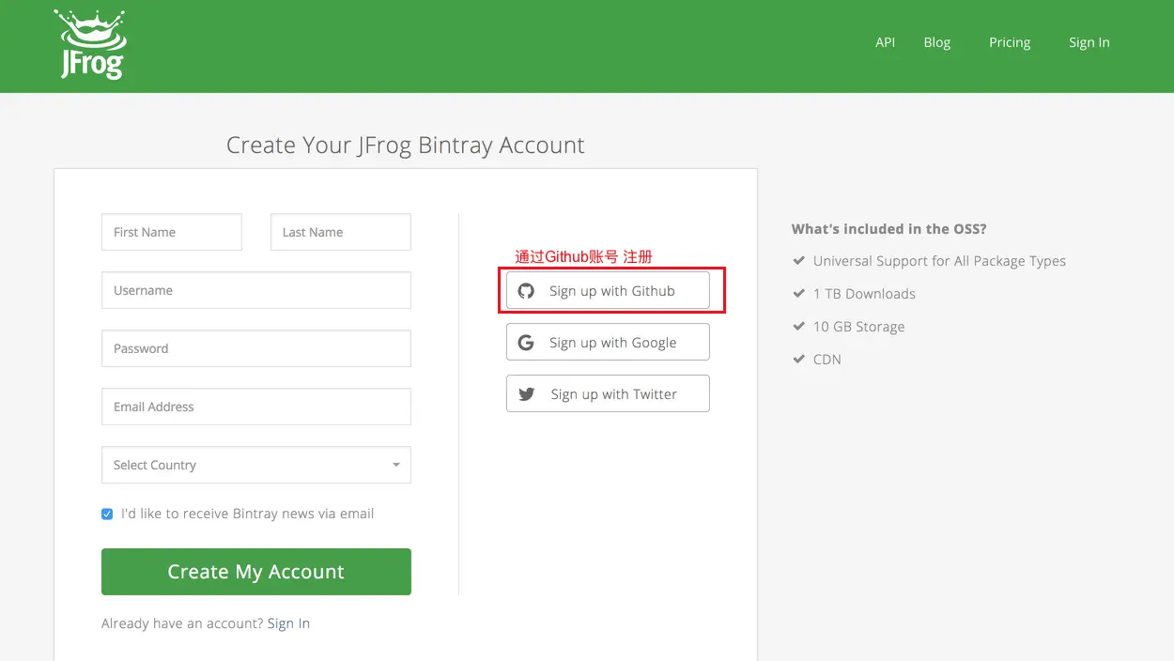Toggle Bintray news email checkbox
The image size is (1174, 661).
coord(107,514)
